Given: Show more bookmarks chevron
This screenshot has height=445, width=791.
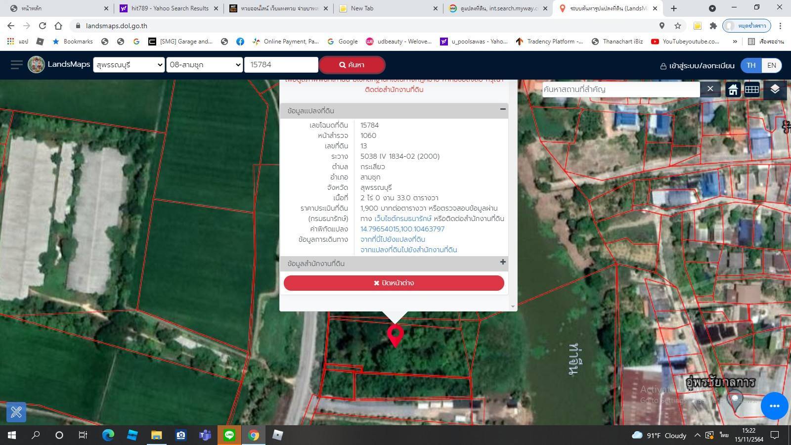Looking at the screenshot, I should click(735, 42).
